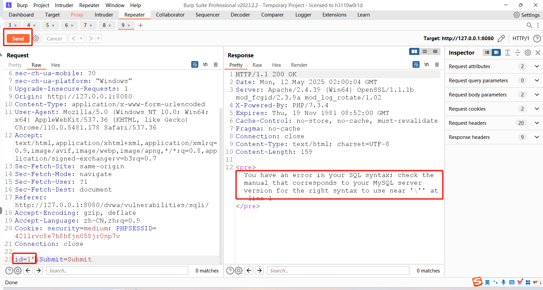Open response search help icon
This screenshot has width=543, height=290.
click(230, 270)
